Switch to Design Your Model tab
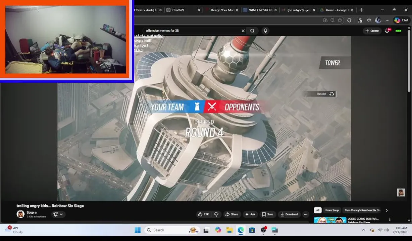The height and width of the screenshot is (241, 412). pyautogui.click(x=221, y=10)
